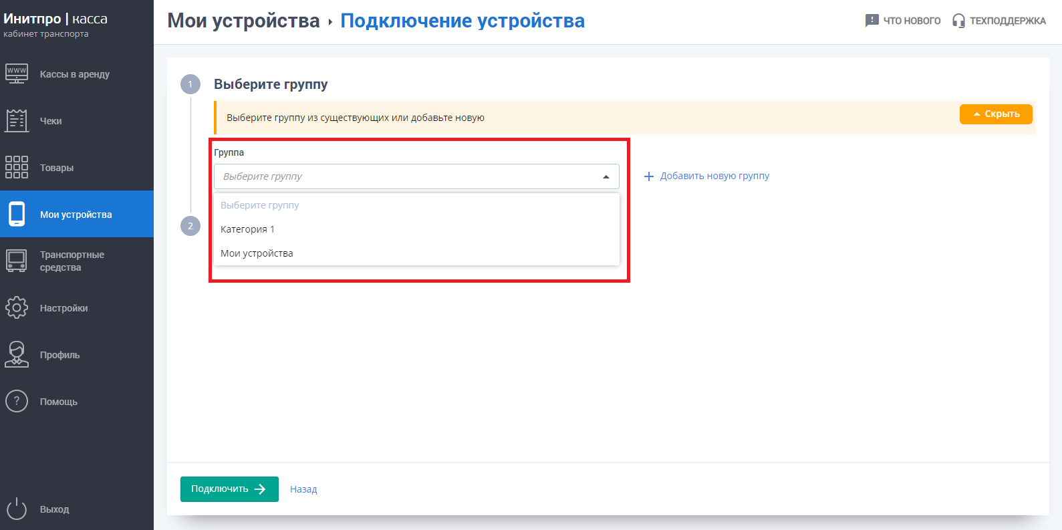Click the cash register rental monitor icon

pos(17,74)
